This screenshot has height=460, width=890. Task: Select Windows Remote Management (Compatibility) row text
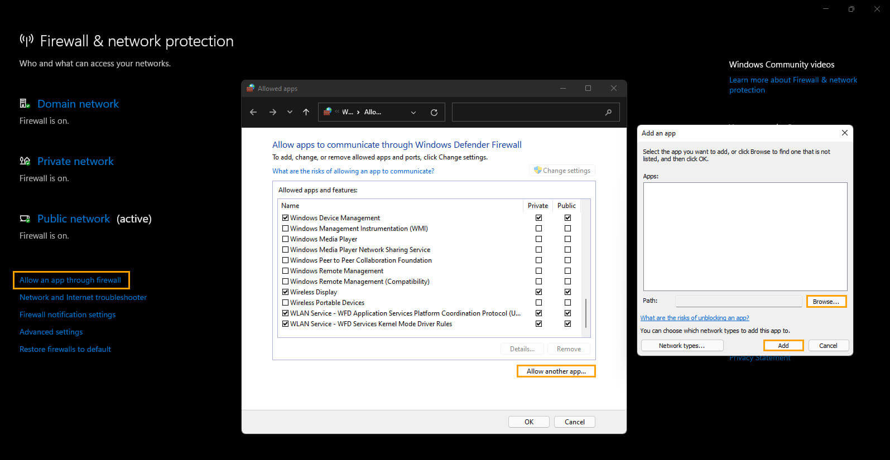[x=360, y=282]
